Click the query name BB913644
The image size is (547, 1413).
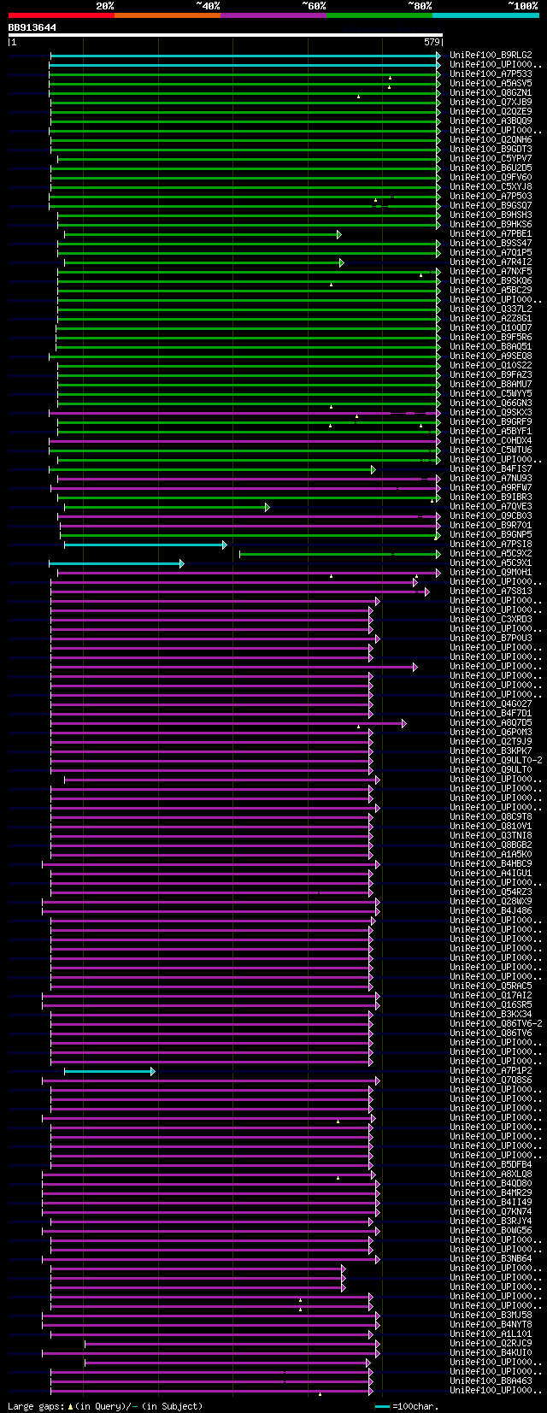pos(32,27)
